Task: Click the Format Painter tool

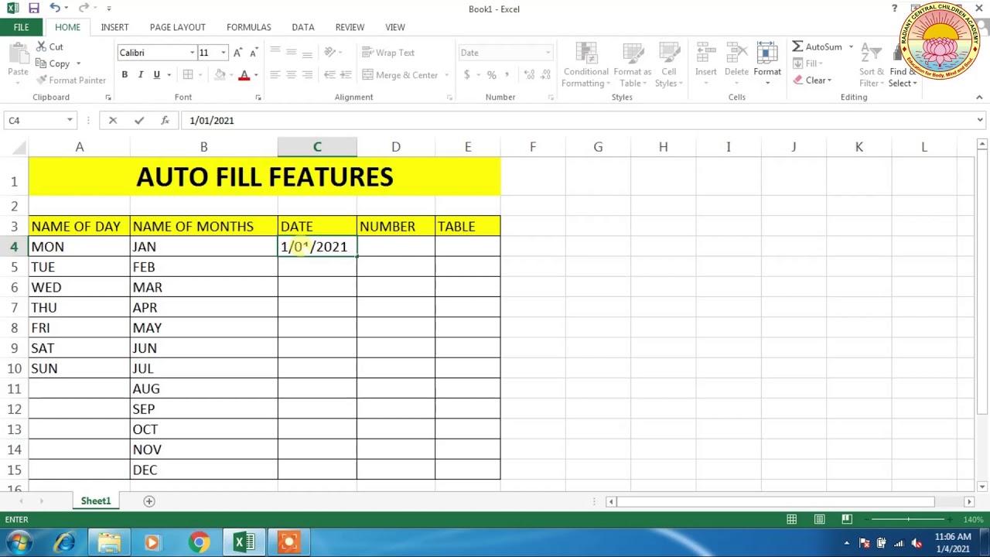Action: click(70, 80)
